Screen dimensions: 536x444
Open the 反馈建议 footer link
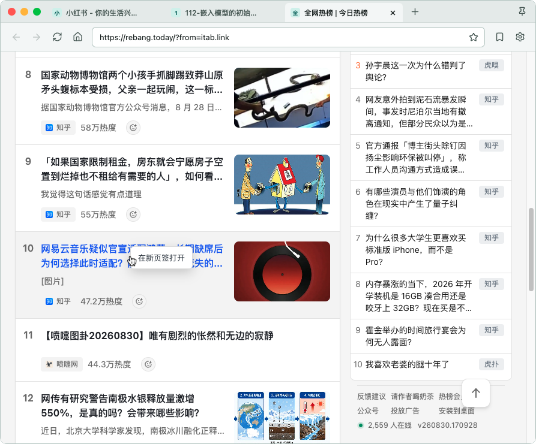[372, 396]
